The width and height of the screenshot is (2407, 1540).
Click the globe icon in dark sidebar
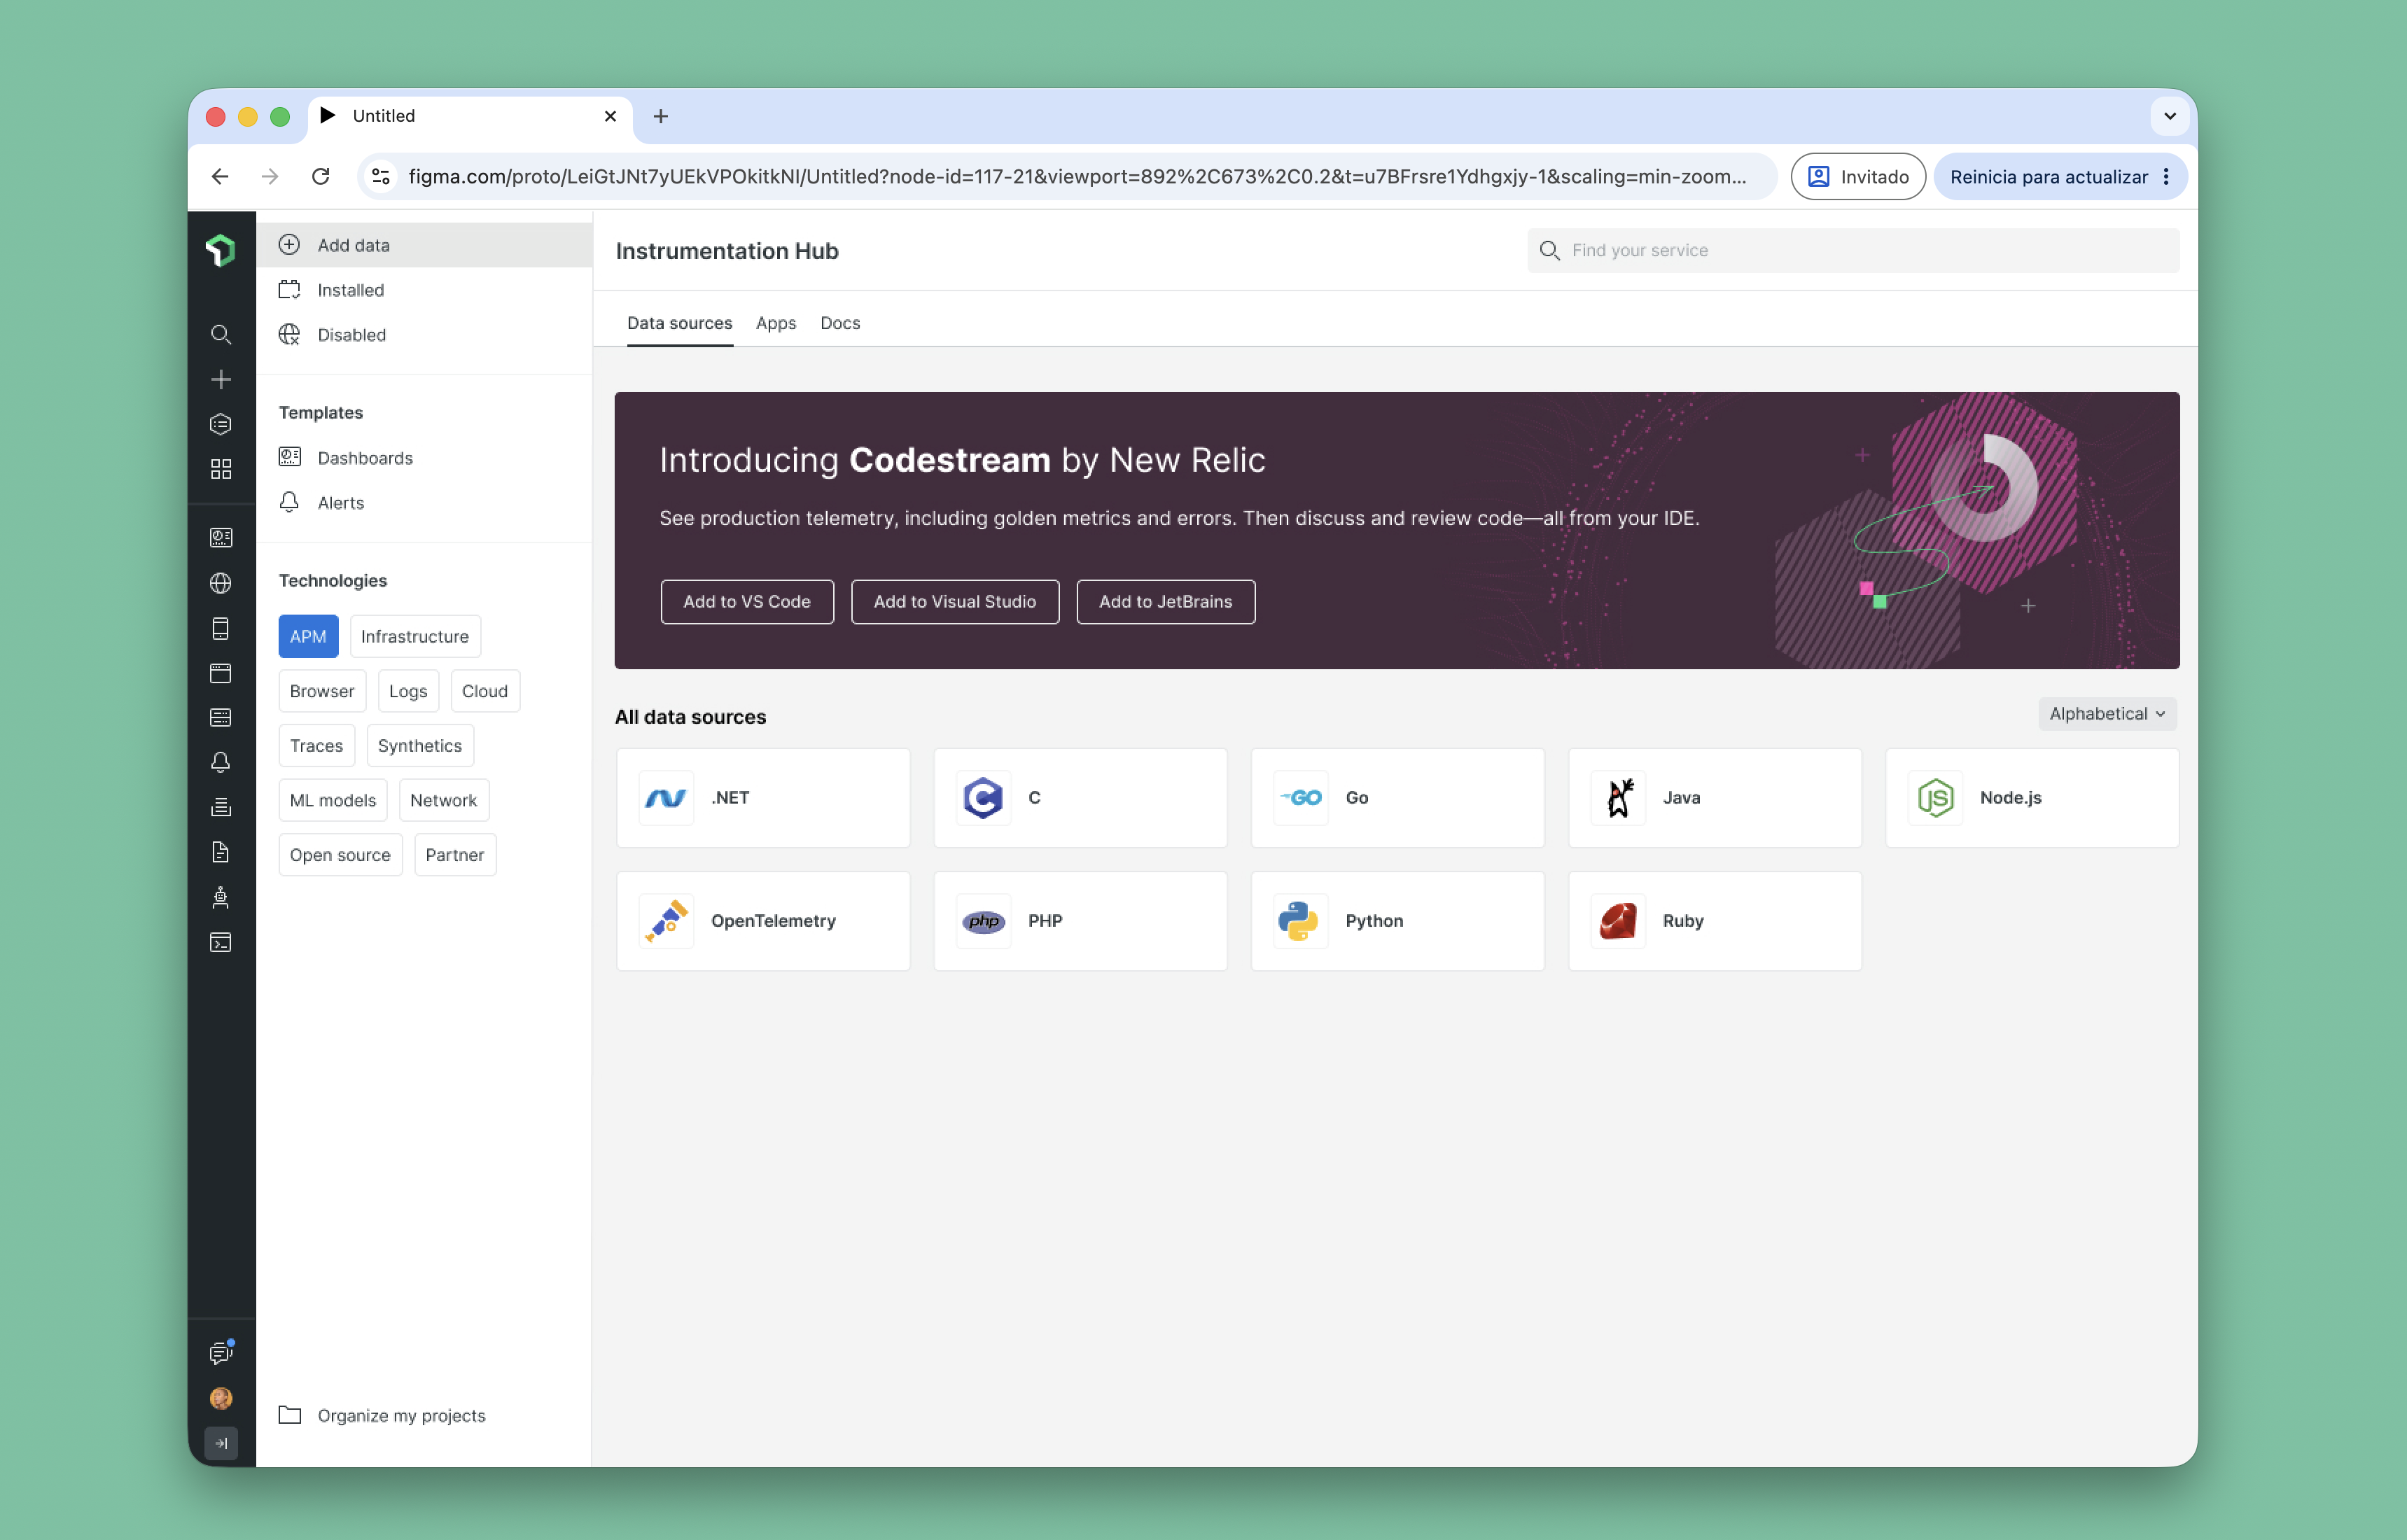[221, 583]
